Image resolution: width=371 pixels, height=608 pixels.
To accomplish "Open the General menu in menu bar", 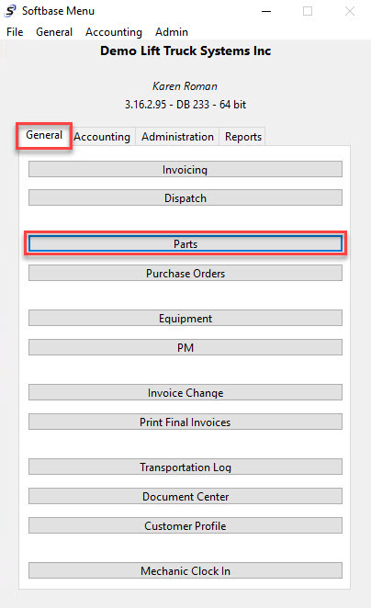I will (x=54, y=32).
